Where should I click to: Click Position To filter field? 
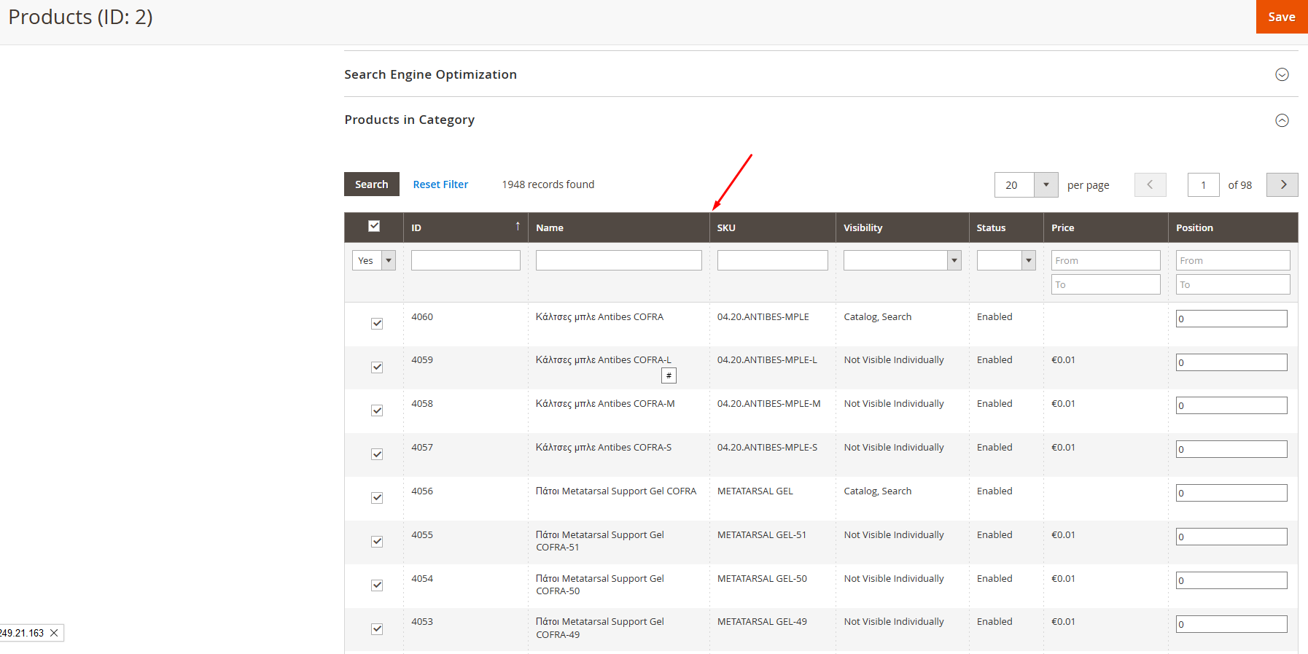1233,284
